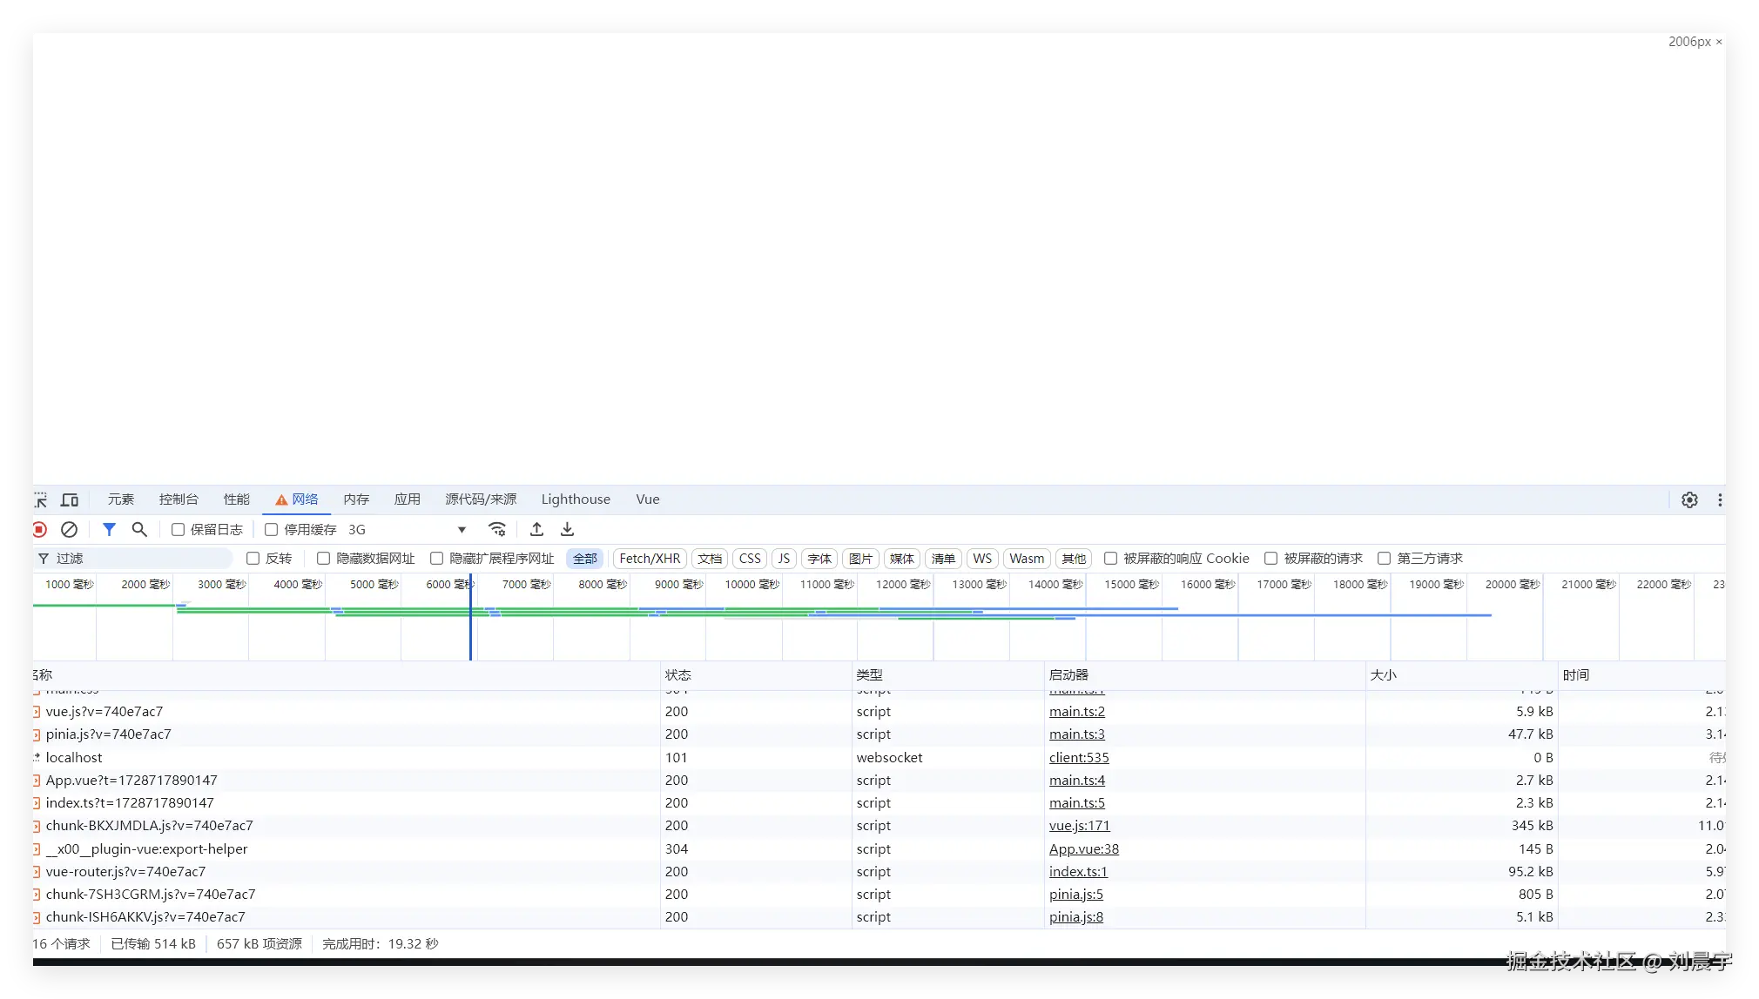This screenshot has height=999, width=1759.
Task: Open the Lighthouse tab
Action: point(576,499)
